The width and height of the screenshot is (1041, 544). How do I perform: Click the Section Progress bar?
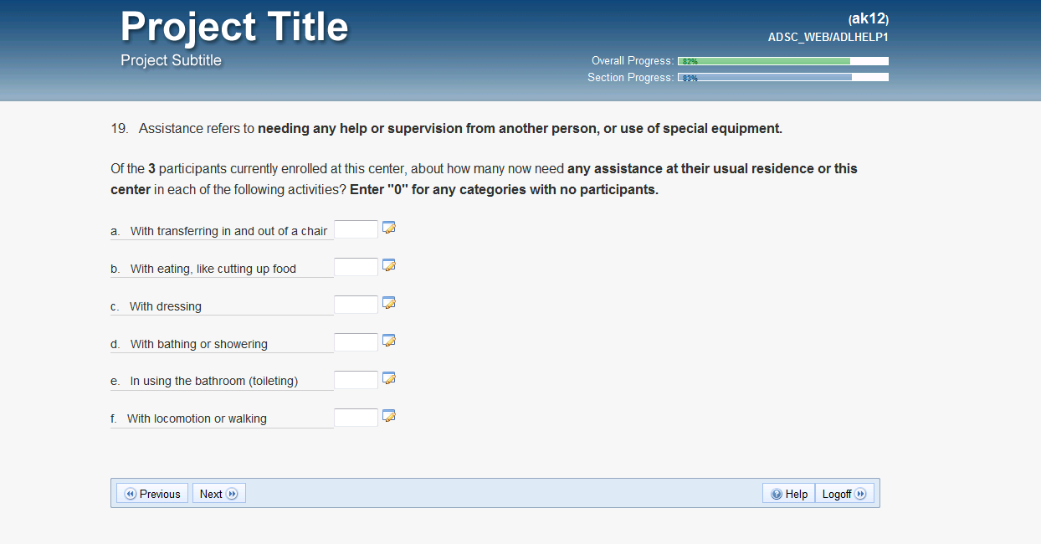782,78
